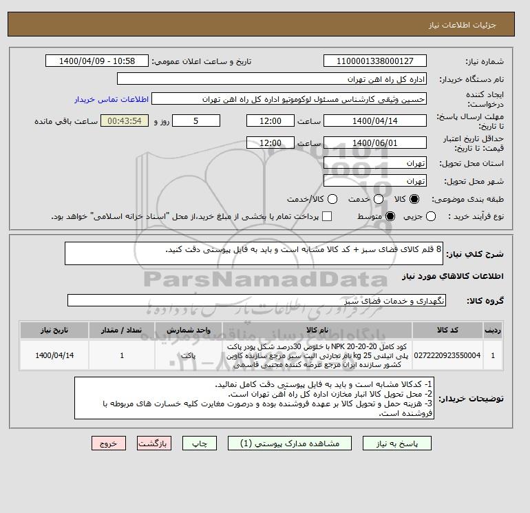Click the page title جزئیات اطلاعات نیاز
Screen dimensions: 530x513
pyautogui.click(x=462, y=25)
